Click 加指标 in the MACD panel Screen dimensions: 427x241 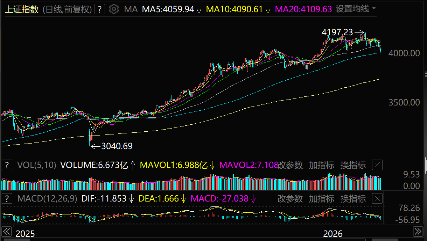pos(321,199)
